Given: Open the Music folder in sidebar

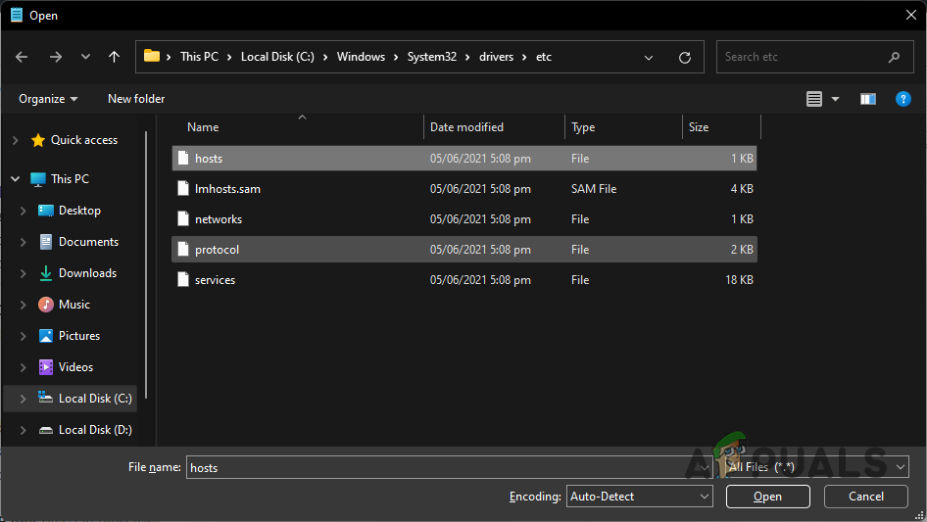Looking at the screenshot, I should coord(73,305).
